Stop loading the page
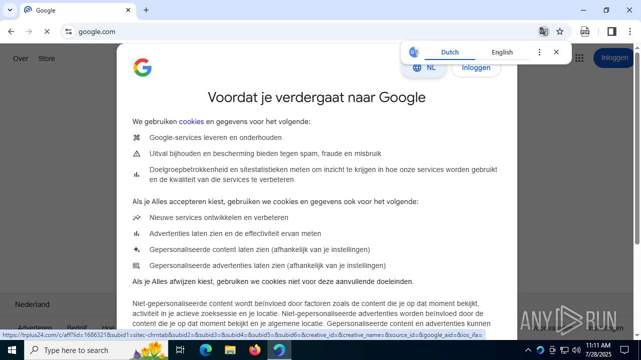The image size is (641, 360). point(47,31)
